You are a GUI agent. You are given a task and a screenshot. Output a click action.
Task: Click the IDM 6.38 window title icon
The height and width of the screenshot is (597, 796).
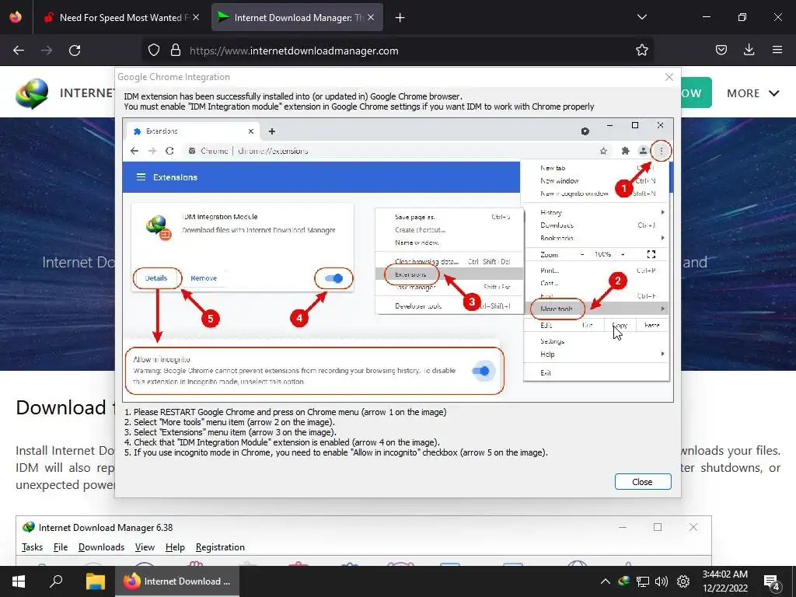29,527
